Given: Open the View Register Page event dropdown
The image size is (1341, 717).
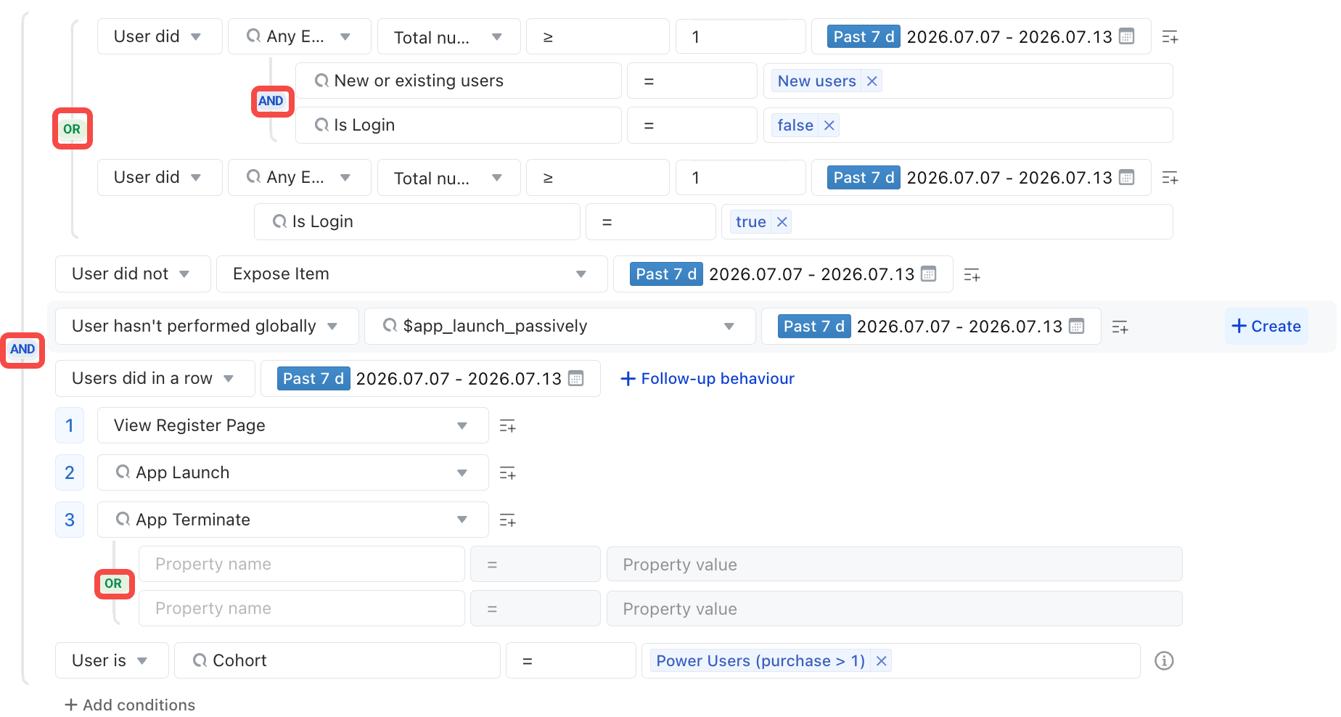Looking at the screenshot, I should click(292, 425).
